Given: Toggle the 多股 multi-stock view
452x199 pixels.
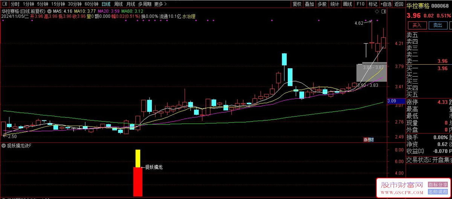Looking at the screenshot, I should click(322, 4).
